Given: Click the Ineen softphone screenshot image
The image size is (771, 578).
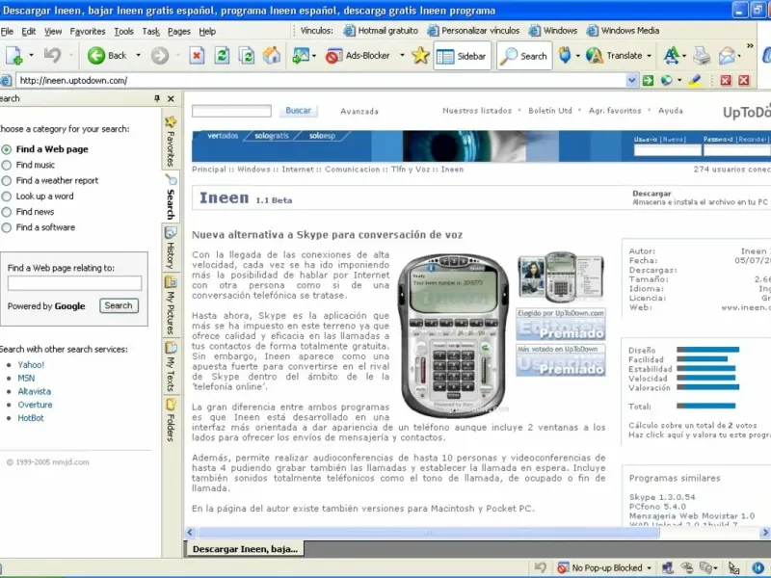Looking at the screenshot, I should click(x=453, y=334).
